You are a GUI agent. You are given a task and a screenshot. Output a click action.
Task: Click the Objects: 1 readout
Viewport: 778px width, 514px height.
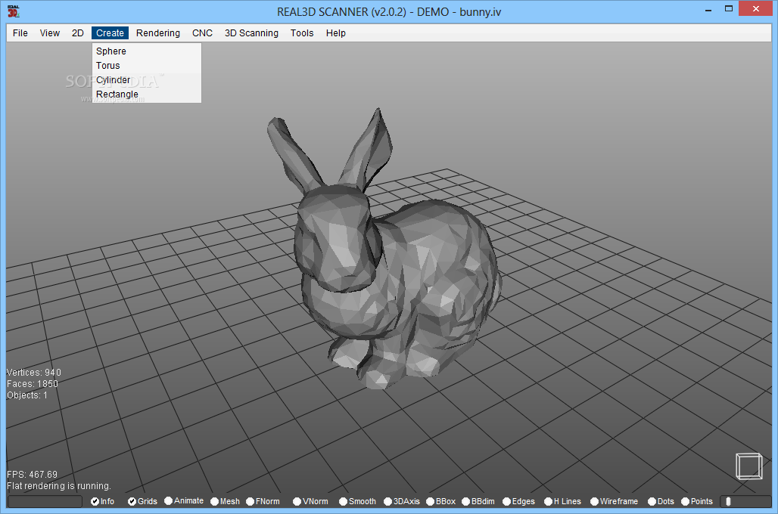[x=26, y=395]
